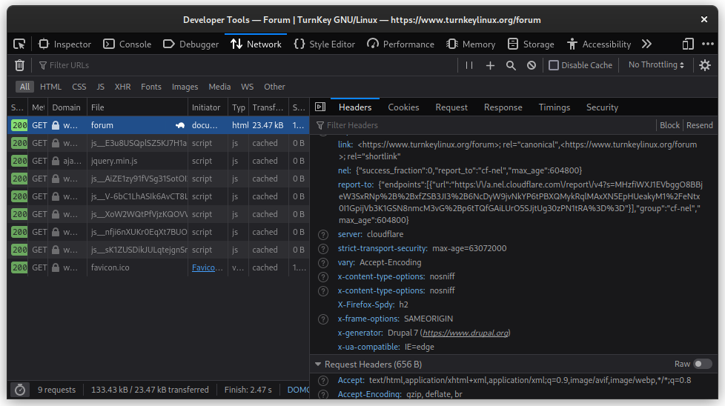Start performance analysis stopwatch icon
This screenshot has width=725, height=406.
coord(20,389)
